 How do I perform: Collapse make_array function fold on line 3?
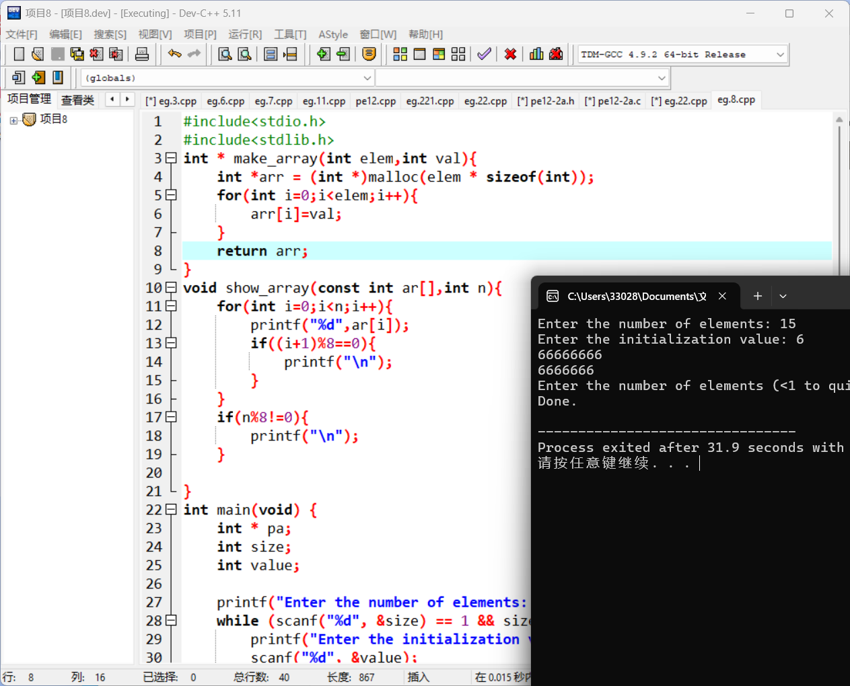171,158
